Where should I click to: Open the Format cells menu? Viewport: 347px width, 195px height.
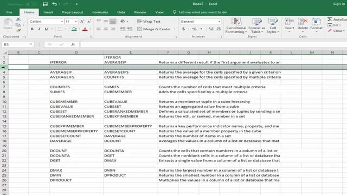point(316,25)
